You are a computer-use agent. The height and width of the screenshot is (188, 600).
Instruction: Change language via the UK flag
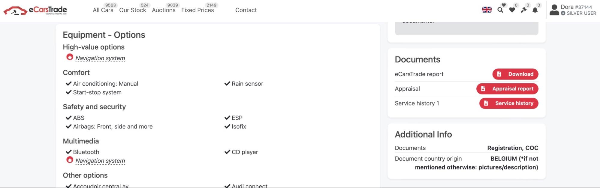tap(487, 10)
